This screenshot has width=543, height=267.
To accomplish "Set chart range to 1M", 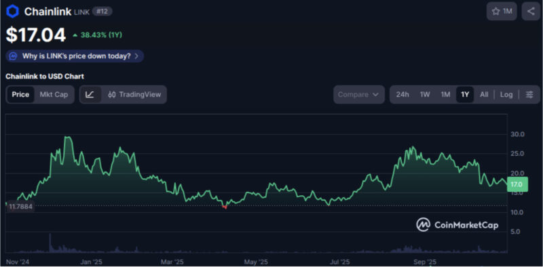I will click(x=445, y=94).
